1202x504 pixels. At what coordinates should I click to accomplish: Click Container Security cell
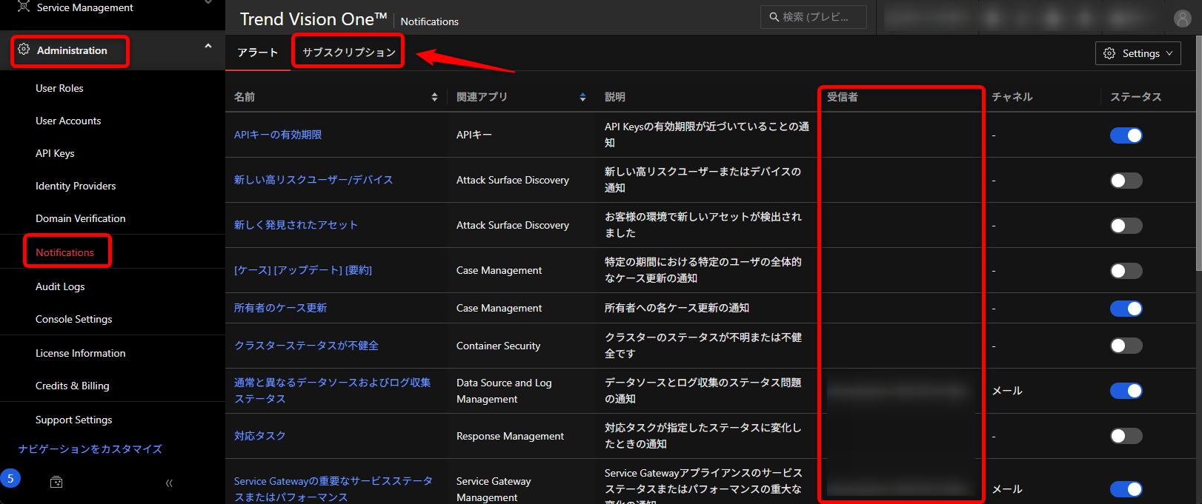[499, 346]
